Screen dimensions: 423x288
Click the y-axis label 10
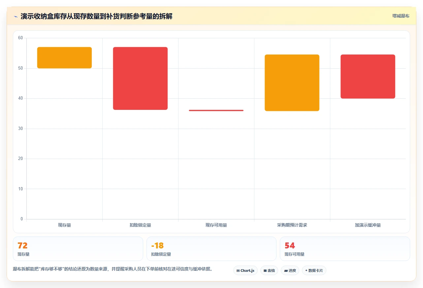click(x=20, y=189)
